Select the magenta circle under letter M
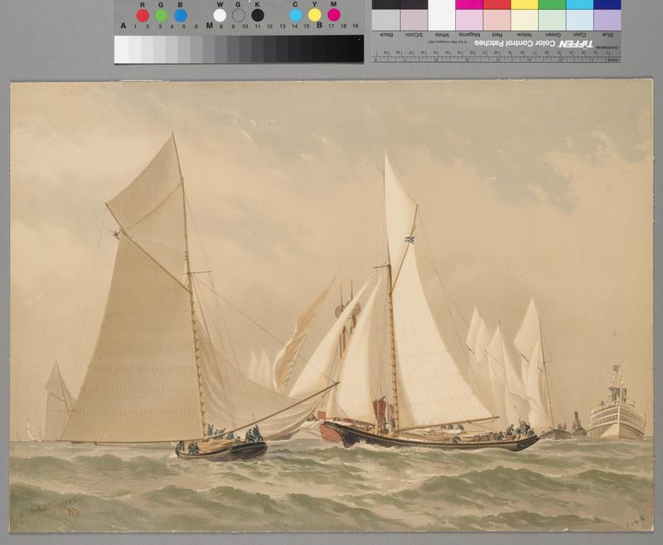Image resolution: width=663 pixels, height=545 pixels. tap(334, 15)
